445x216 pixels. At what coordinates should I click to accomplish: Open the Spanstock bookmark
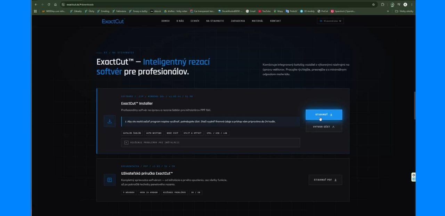[343, 11]
